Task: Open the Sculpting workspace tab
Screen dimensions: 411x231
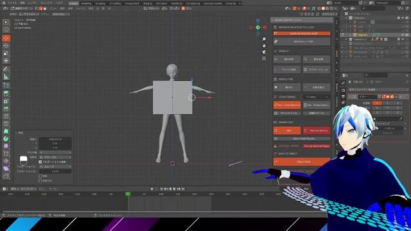Action: pos(100,3)
